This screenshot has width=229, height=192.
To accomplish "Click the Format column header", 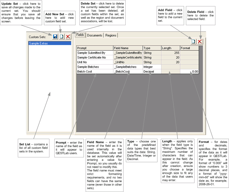I will point(189,48).
